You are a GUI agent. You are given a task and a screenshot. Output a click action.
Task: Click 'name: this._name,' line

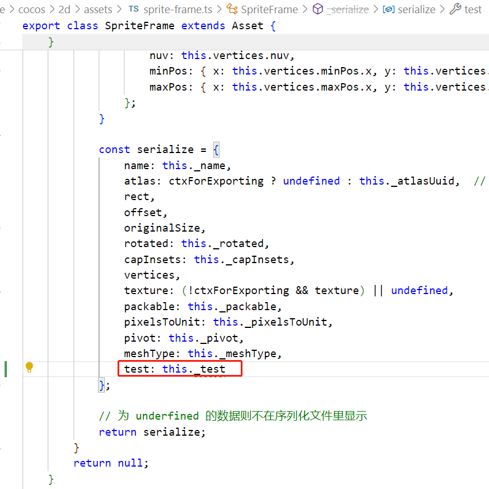pyautogui.click(x=178, y=166)
